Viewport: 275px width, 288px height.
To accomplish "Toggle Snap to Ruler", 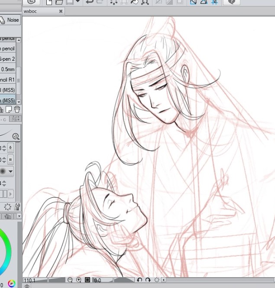I will (194, 2).
